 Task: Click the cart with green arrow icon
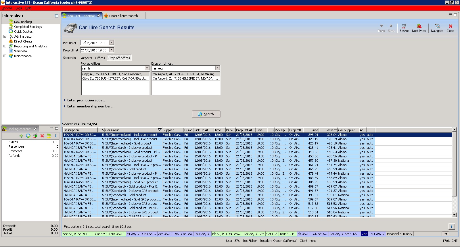(35, 136)
